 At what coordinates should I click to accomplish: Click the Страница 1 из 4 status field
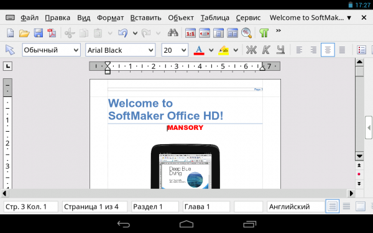95,207
